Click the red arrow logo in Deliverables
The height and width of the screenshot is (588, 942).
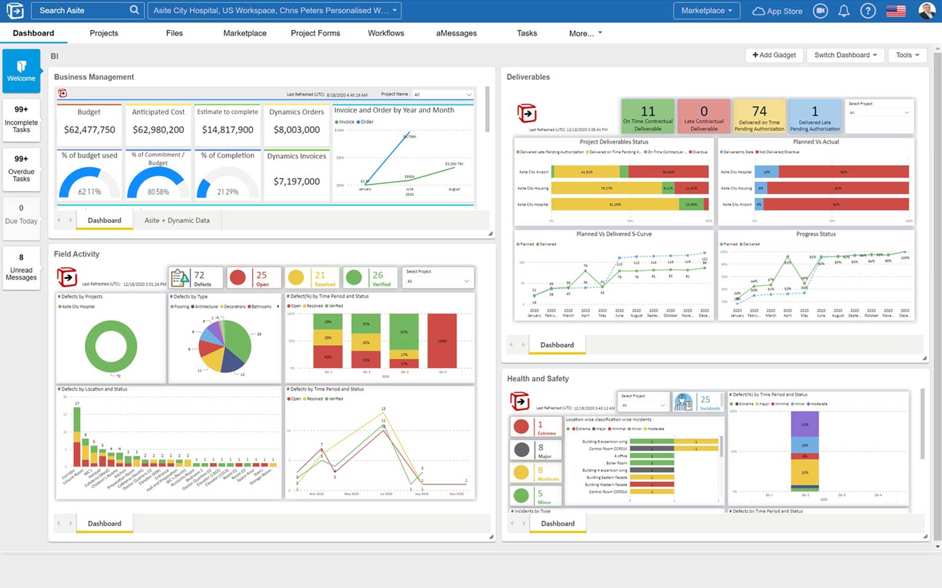tap(527, 113)
